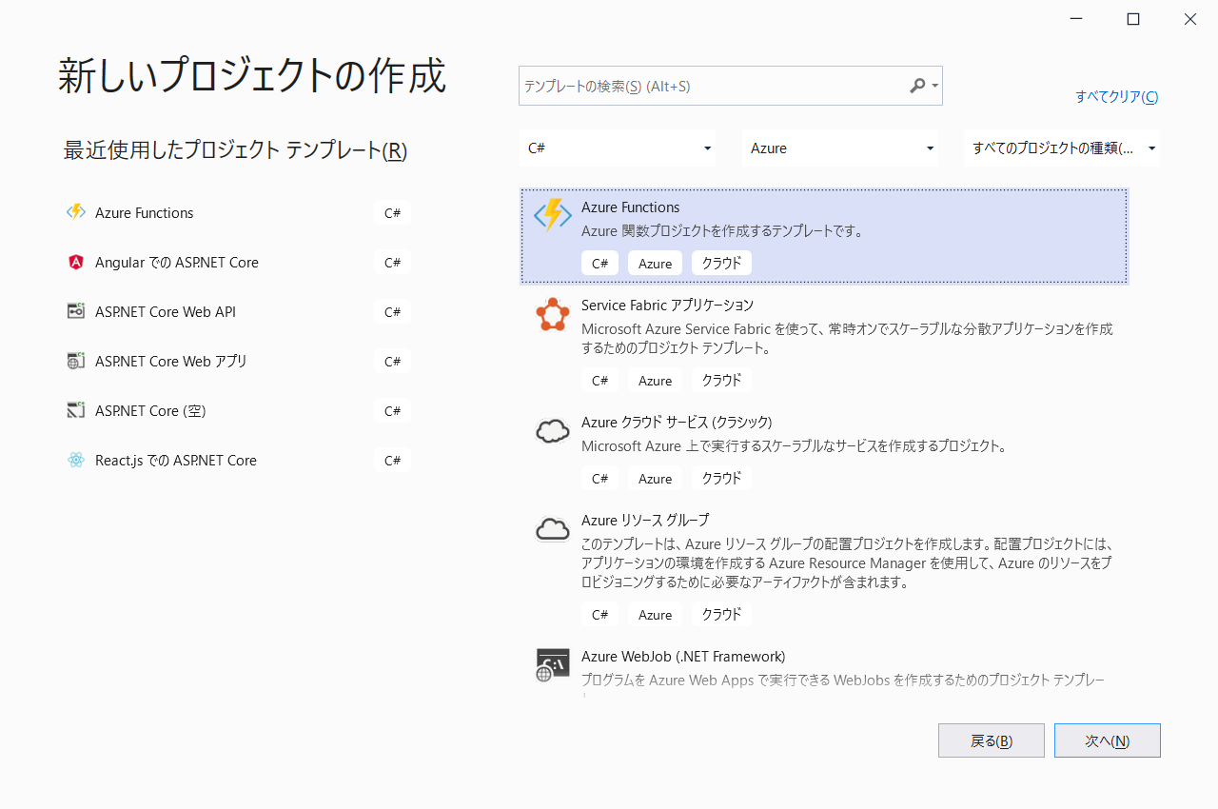Click the C# tag under Azure Functions template
This screenshot has height=809, width=1218.
coord(600,264)
